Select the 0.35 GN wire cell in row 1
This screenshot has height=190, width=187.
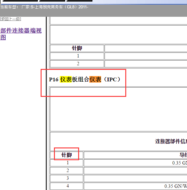click(x=136, y=163)
